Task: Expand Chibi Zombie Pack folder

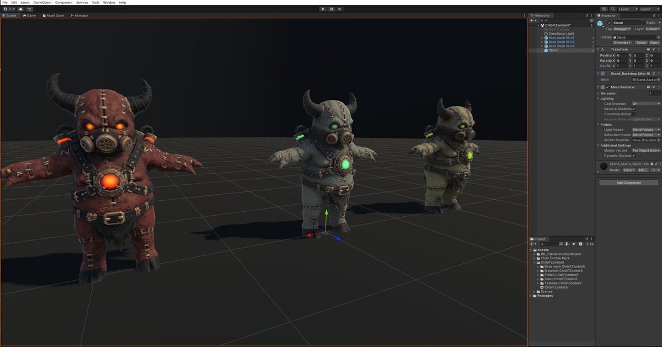Action: (x=535, y=258)
